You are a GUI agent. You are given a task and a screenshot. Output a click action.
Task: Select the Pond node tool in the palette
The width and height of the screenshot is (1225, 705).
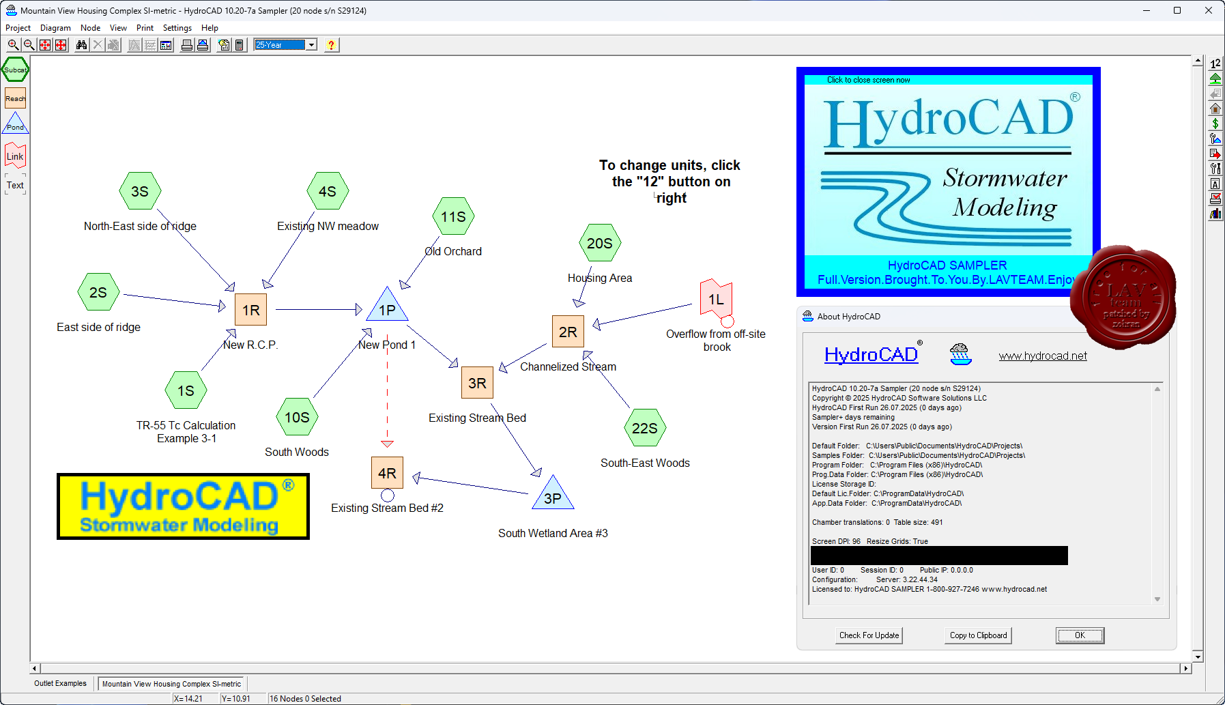coord(15,124)
